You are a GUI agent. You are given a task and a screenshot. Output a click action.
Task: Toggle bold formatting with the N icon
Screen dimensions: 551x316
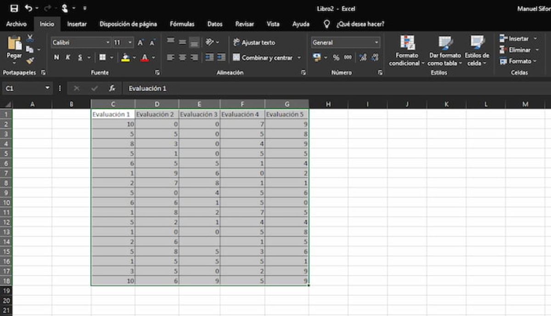point(56,57)
